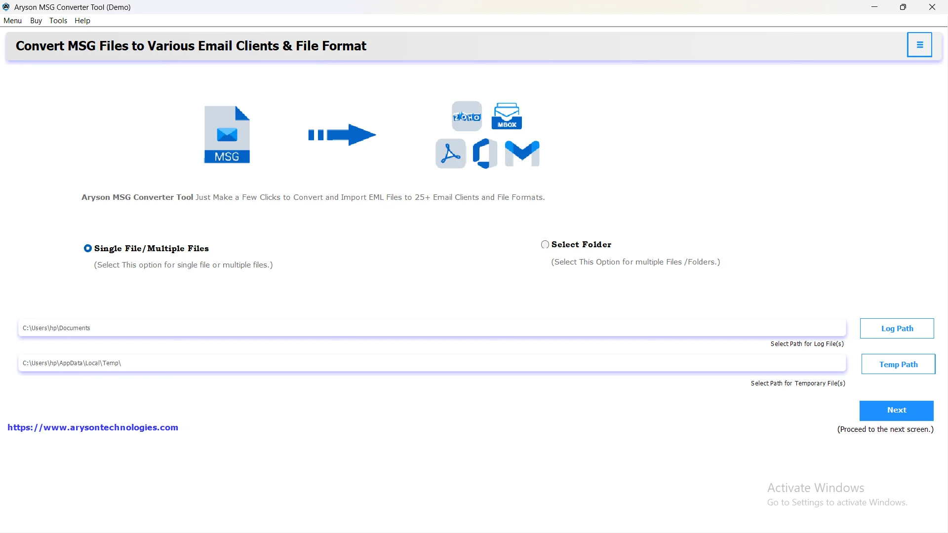The width and height of the screenshot is (948, 533).
Task: Click the Aryson MSG Converter Tool description text
Action: (313, 197)
